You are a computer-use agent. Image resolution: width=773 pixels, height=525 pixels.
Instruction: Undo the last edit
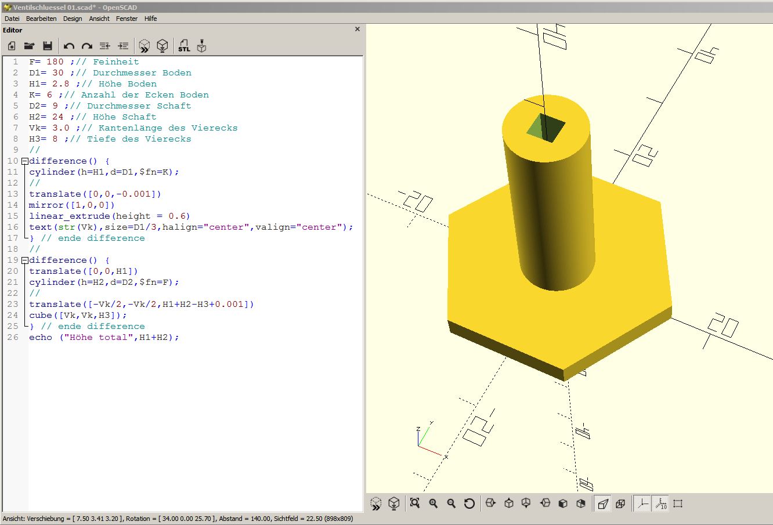click(69, 46)
